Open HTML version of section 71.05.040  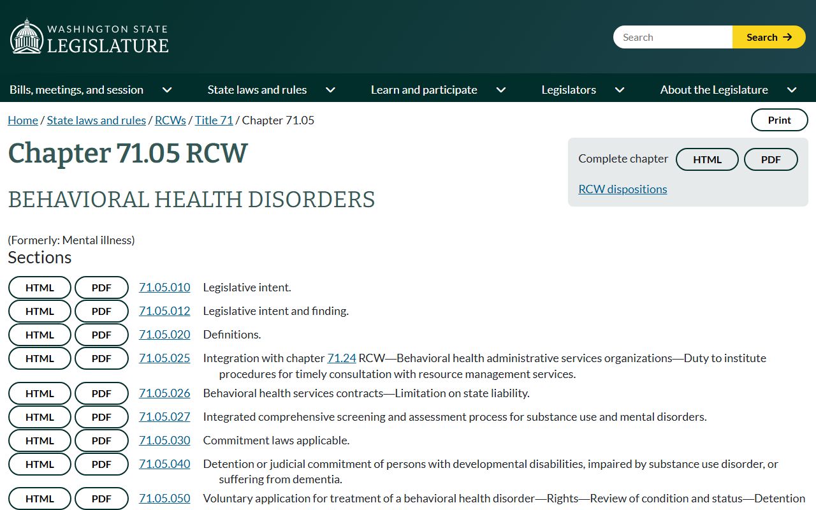click(x=40, y=464)
